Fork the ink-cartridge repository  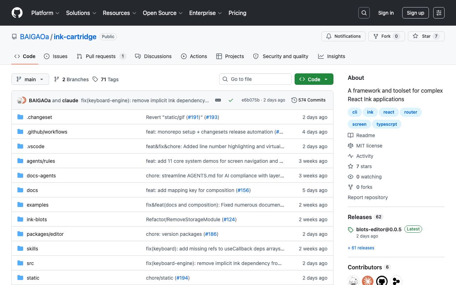[x=387, y=36]
